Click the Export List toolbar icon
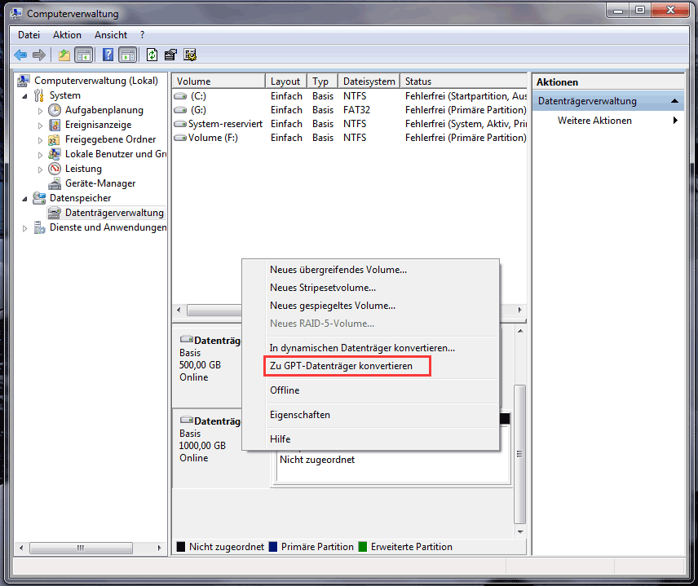This screenshot has width=698, height=586. 169,55
